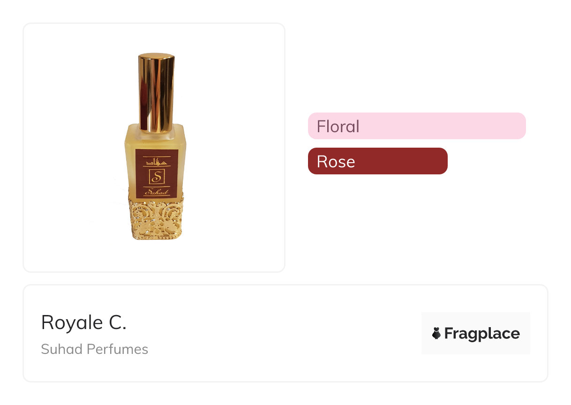The width and height of the screenshot is (571, 405).
Task: Click the Fragplace perfume bottle icon
Action: click(x=436, y=333)
